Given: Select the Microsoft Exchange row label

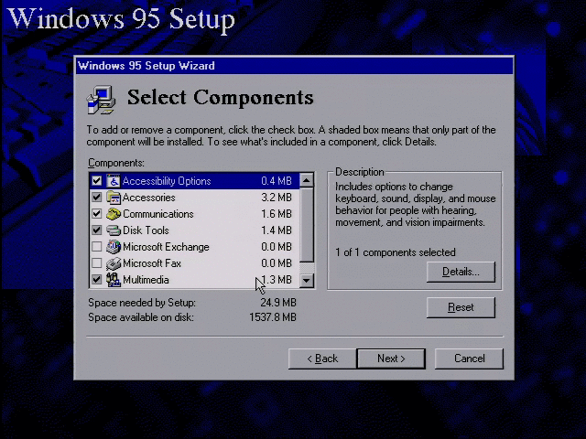Looking at the screenshot, I should [x=166, y=247].
